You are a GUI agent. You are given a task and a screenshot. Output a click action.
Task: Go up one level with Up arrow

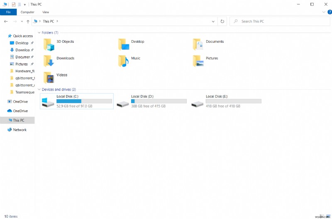(x=28, y=22)
